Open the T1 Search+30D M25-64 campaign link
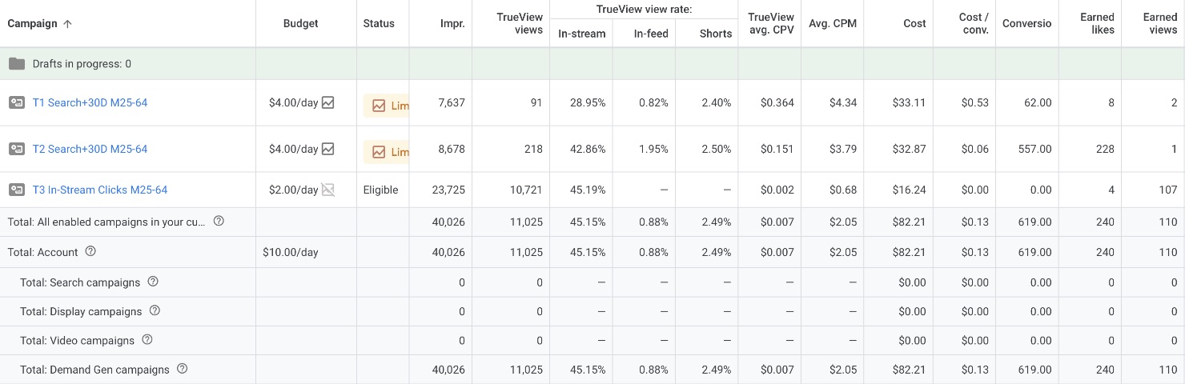This screenshot has height=384, width=1185. (90, 102)
